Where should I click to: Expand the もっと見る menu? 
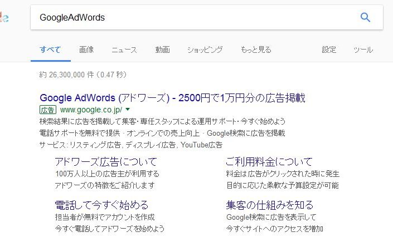pyautogui.click(x=256, y=50)
